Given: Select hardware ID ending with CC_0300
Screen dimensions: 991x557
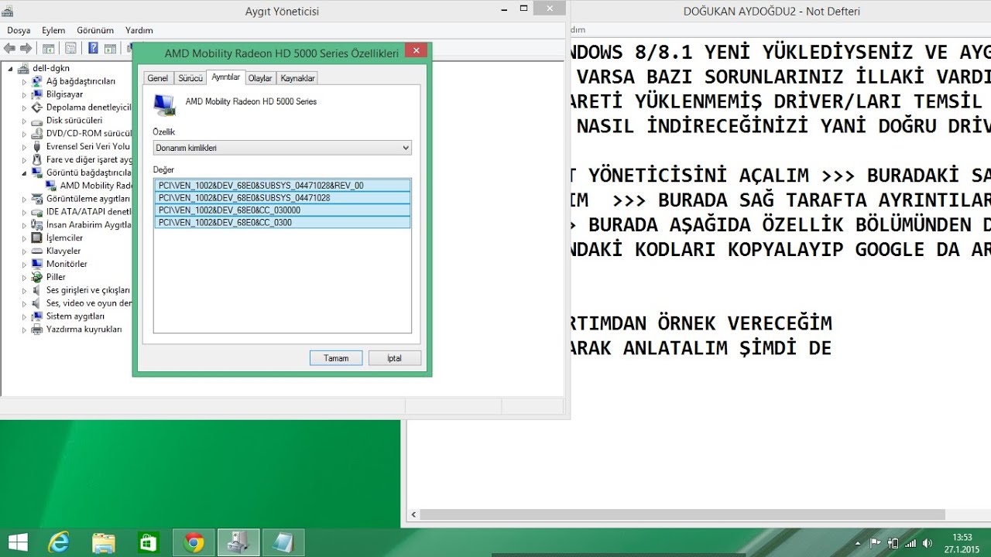Looking at the screenshot, I should (x=283, y=223).
